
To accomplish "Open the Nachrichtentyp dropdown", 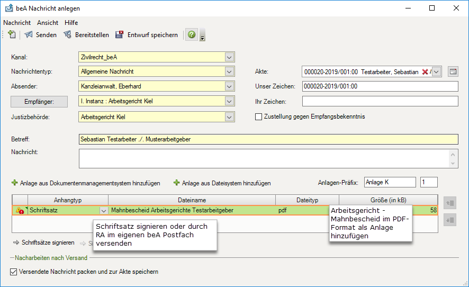I will (229, 71).
